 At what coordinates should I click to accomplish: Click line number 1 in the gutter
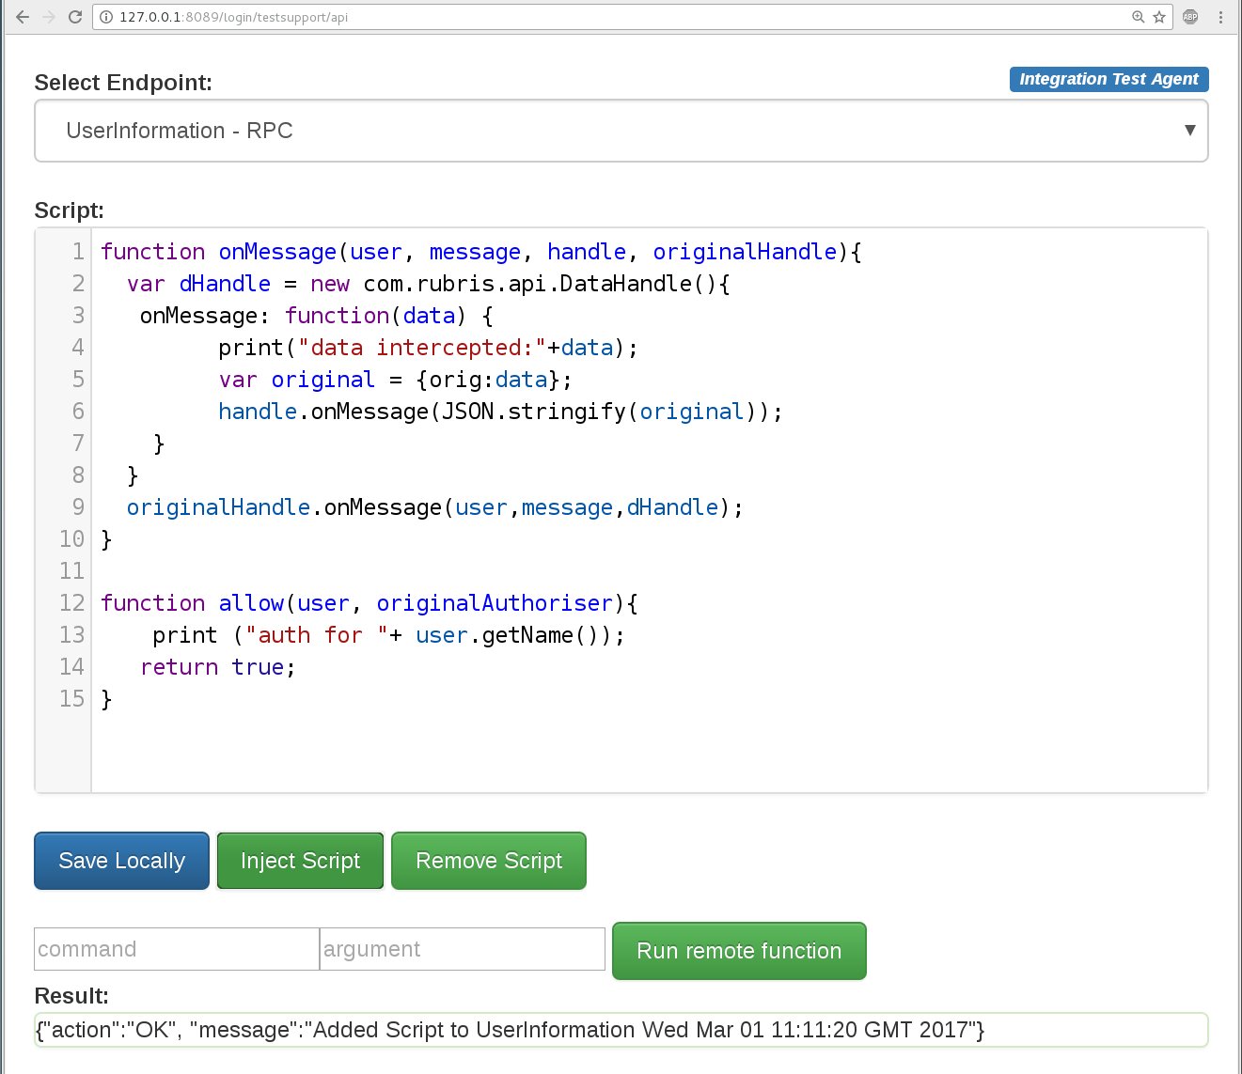(78, 252)
